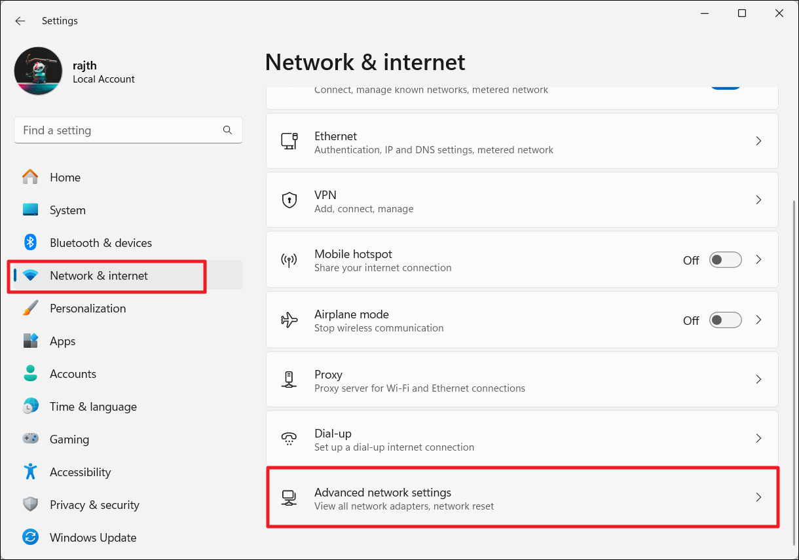Open Time & language settings
799x560 pixels.
[93, 407]
